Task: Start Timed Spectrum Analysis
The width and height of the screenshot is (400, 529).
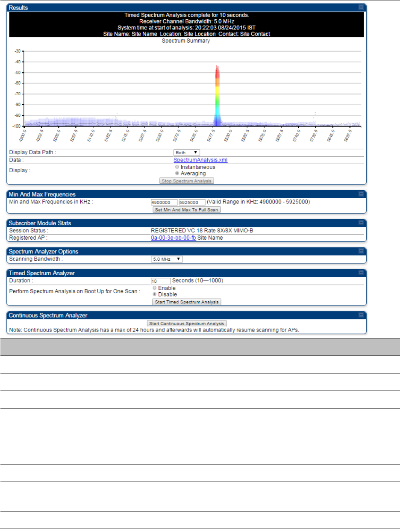Action: (187, 302)
